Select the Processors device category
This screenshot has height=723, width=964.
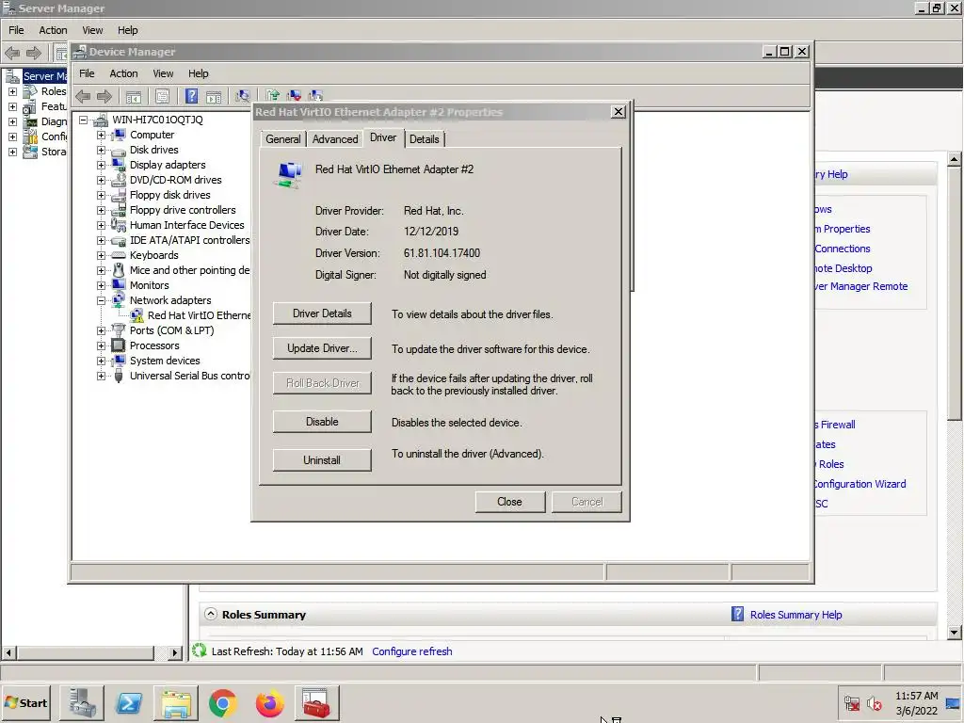pyautogui.click(x=154, y=345)
